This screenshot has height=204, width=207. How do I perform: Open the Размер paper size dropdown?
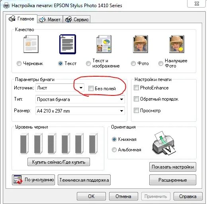tap(80, 111)
